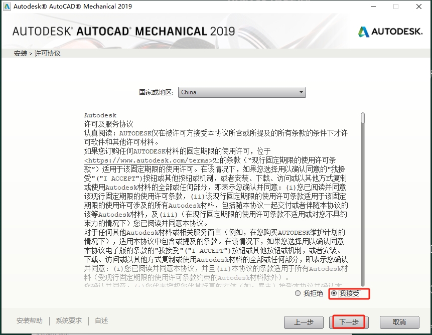Close the installer window with X
The image size is (432, 335).
419,7
